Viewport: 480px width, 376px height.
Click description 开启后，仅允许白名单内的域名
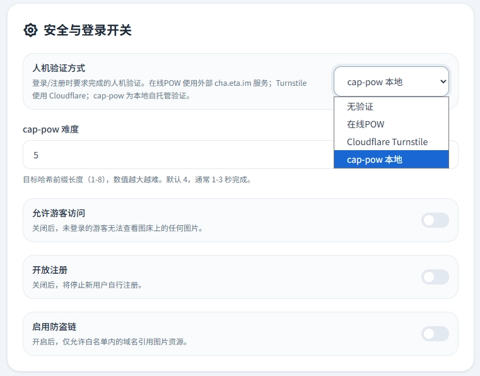pyautogui.click(x=110, y=342)
